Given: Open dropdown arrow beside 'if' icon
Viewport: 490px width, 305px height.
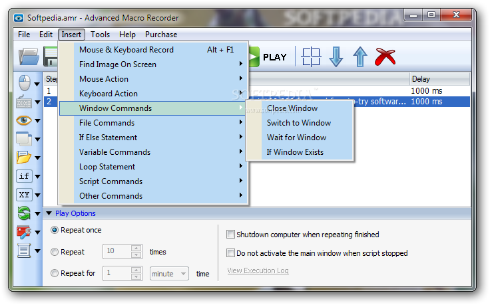Looking at the screenshot, I should click(37, 177).
